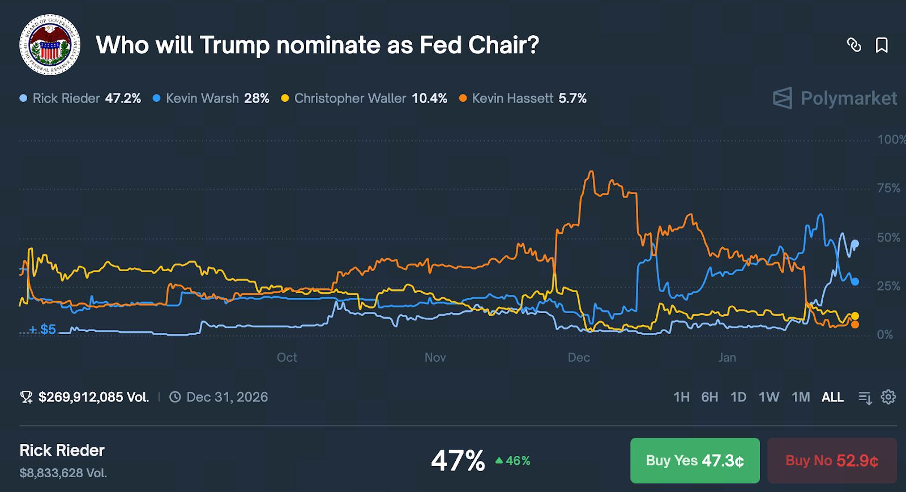Click the Kevin Hassett legend entry
906x492 pixels.
pyautogui.click(x=523, y=99)
